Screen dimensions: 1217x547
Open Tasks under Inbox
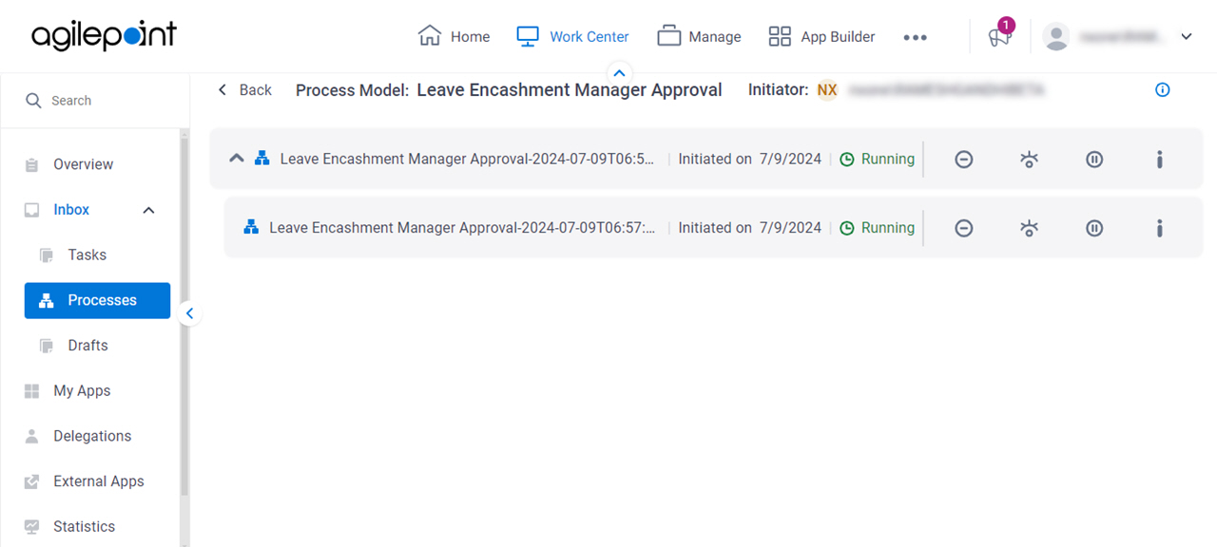coord(87,255)
